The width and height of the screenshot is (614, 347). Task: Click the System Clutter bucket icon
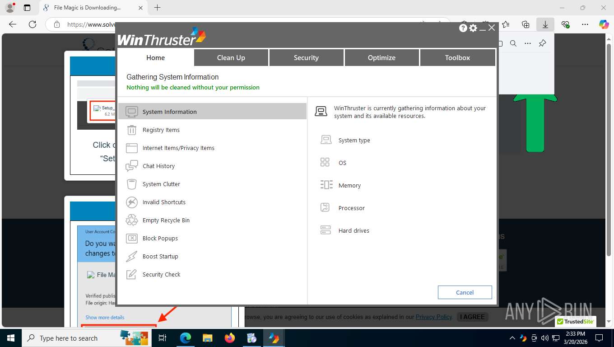point(131,184)
